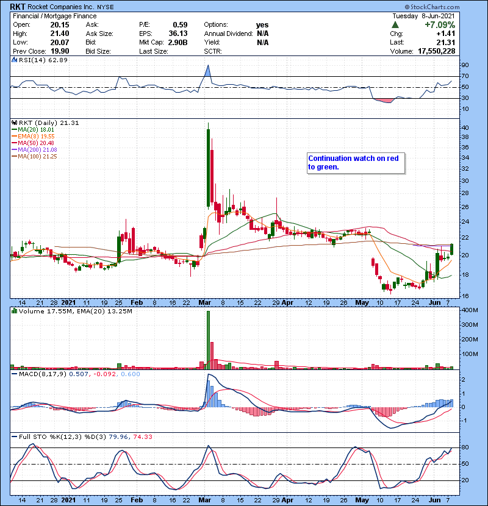Click the RKT ticker symbol title
Image resolution: width=488 pixels, height=506 pixels.
coord(18,7)
